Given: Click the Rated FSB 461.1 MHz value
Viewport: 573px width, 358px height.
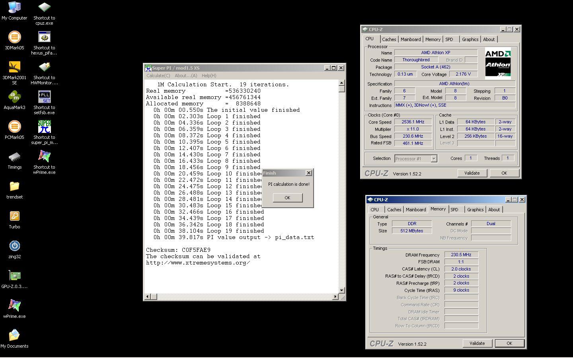Looking at the screenshot, I should tap(413, 143).
